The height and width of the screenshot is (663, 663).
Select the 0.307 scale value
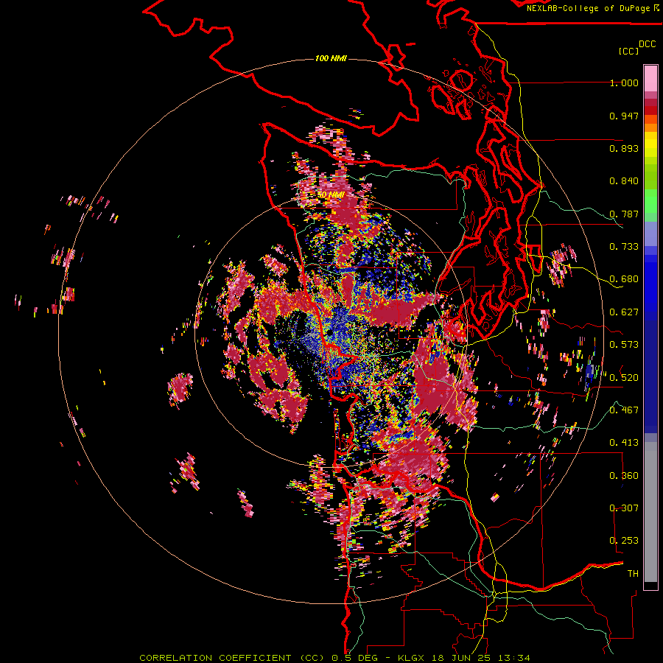coord(624,508)
